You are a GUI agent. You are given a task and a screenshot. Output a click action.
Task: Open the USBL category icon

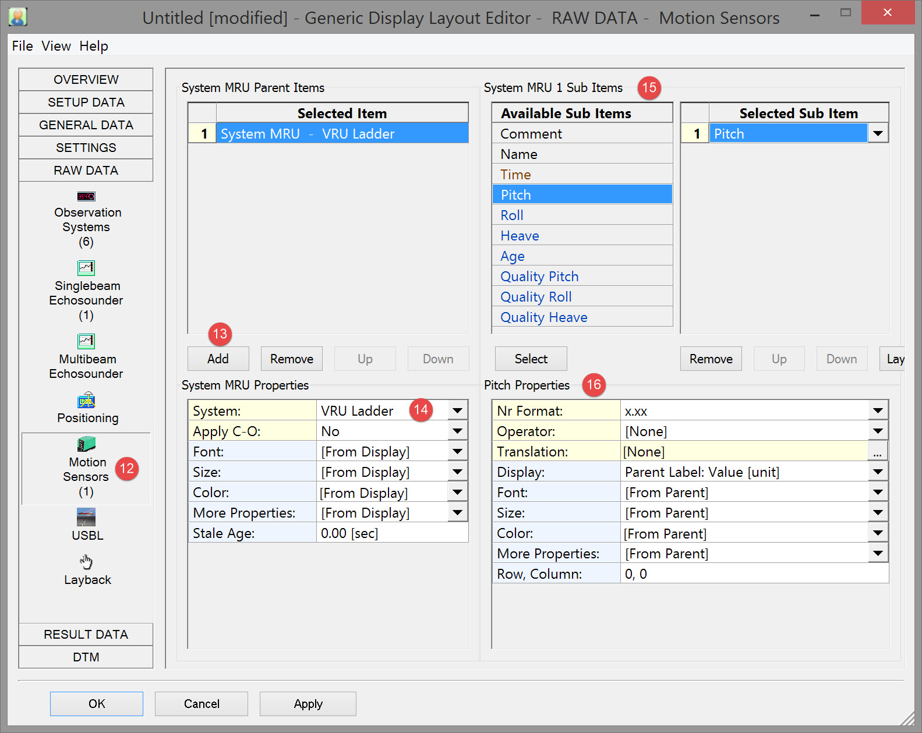(86, 517)
